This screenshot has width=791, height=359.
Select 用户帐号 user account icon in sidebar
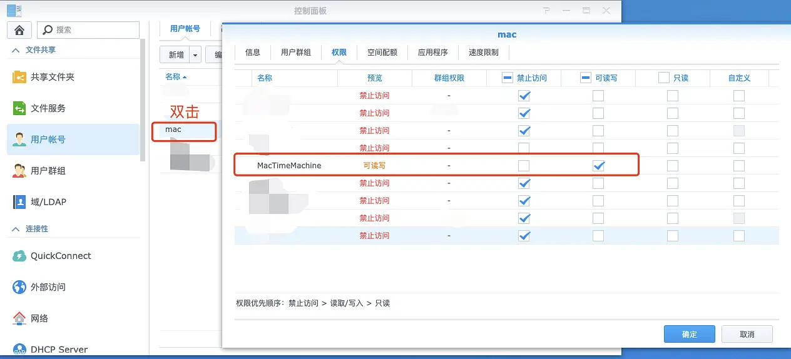pos(19,139)
